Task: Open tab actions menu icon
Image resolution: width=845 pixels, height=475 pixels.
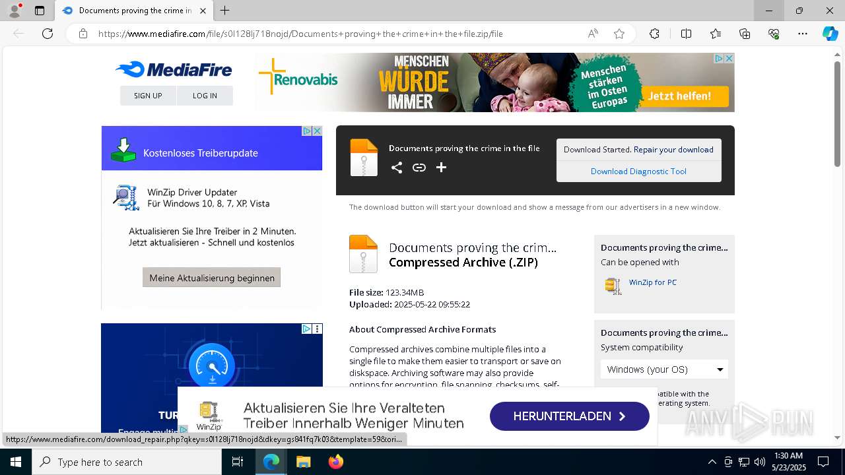Action: [x=40, y=11]
